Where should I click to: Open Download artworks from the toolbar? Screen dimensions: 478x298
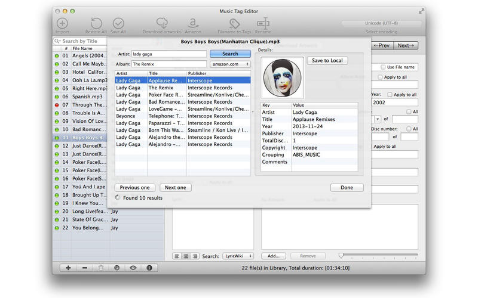click(161, 23)
